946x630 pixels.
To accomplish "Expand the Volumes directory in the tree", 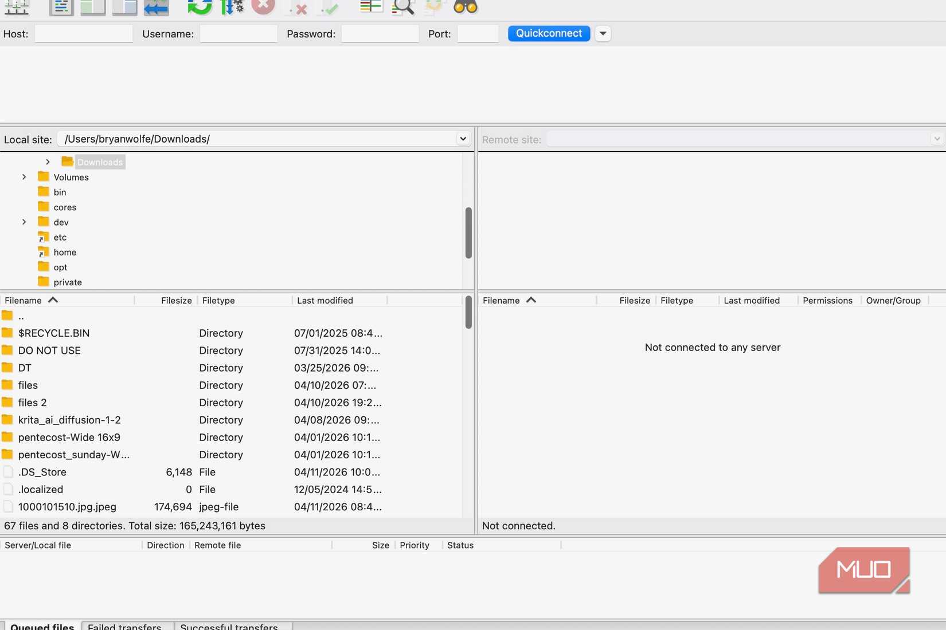I will pos(24,177).
